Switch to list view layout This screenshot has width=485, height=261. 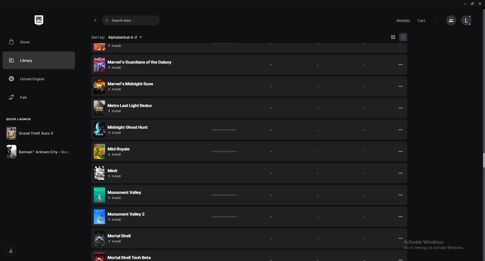403,37
